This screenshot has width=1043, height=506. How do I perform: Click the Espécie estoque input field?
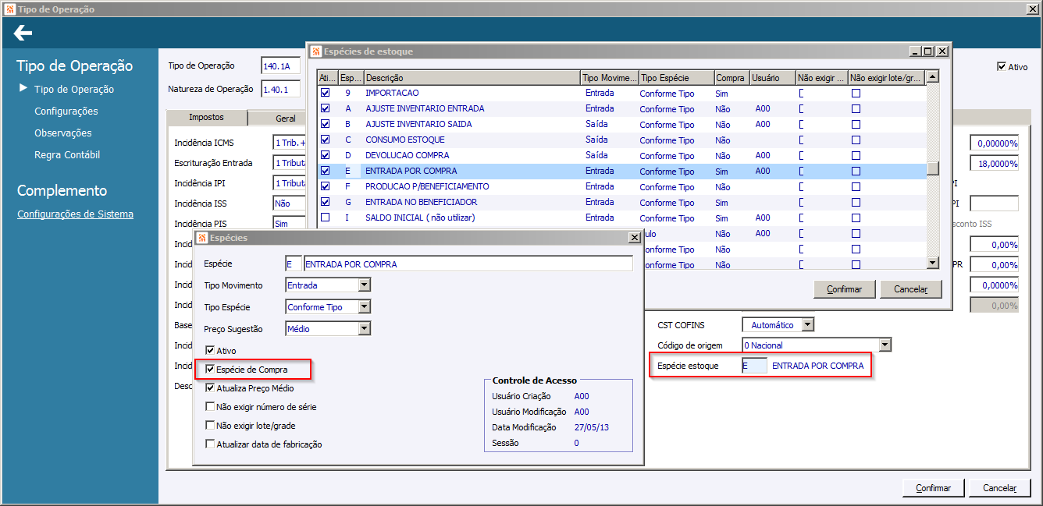click(x=754, y=366)
